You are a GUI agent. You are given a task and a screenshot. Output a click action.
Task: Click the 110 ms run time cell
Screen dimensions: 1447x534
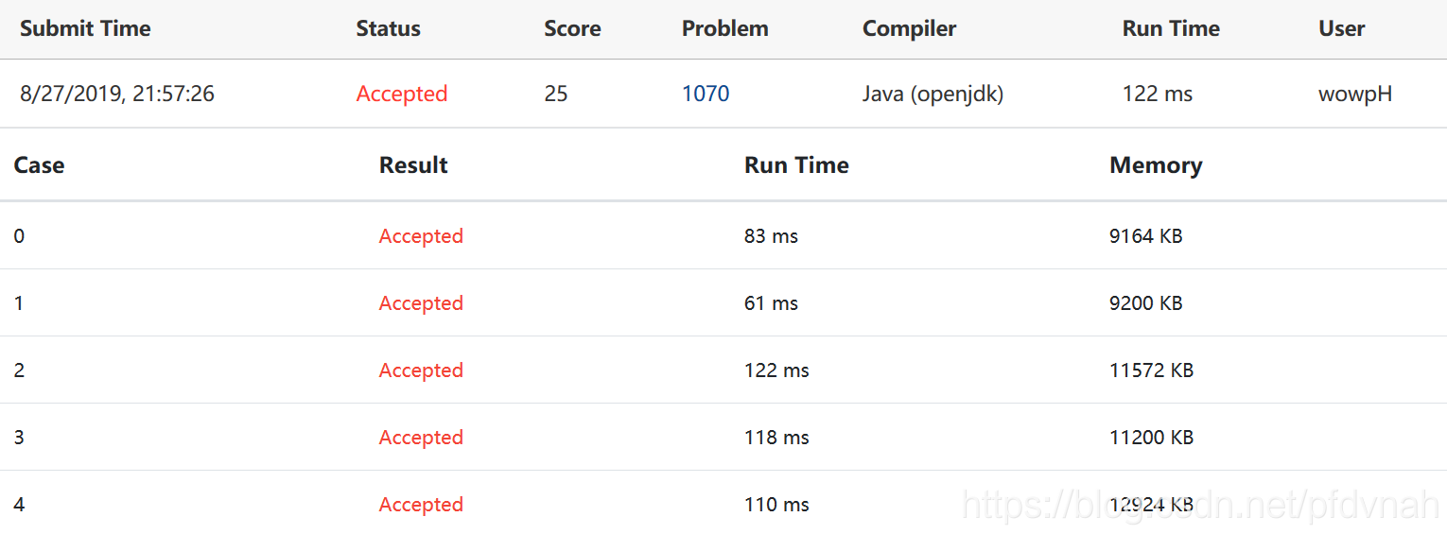[x=776, y=505]
